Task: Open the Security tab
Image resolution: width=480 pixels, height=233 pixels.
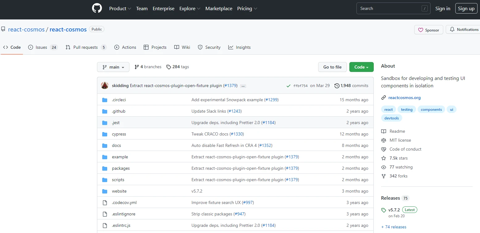Action: [x=209, y=47]
